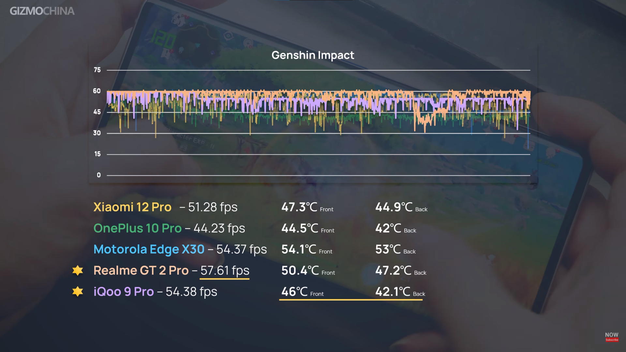Click the 53°C Back temperature

(395, 250)
